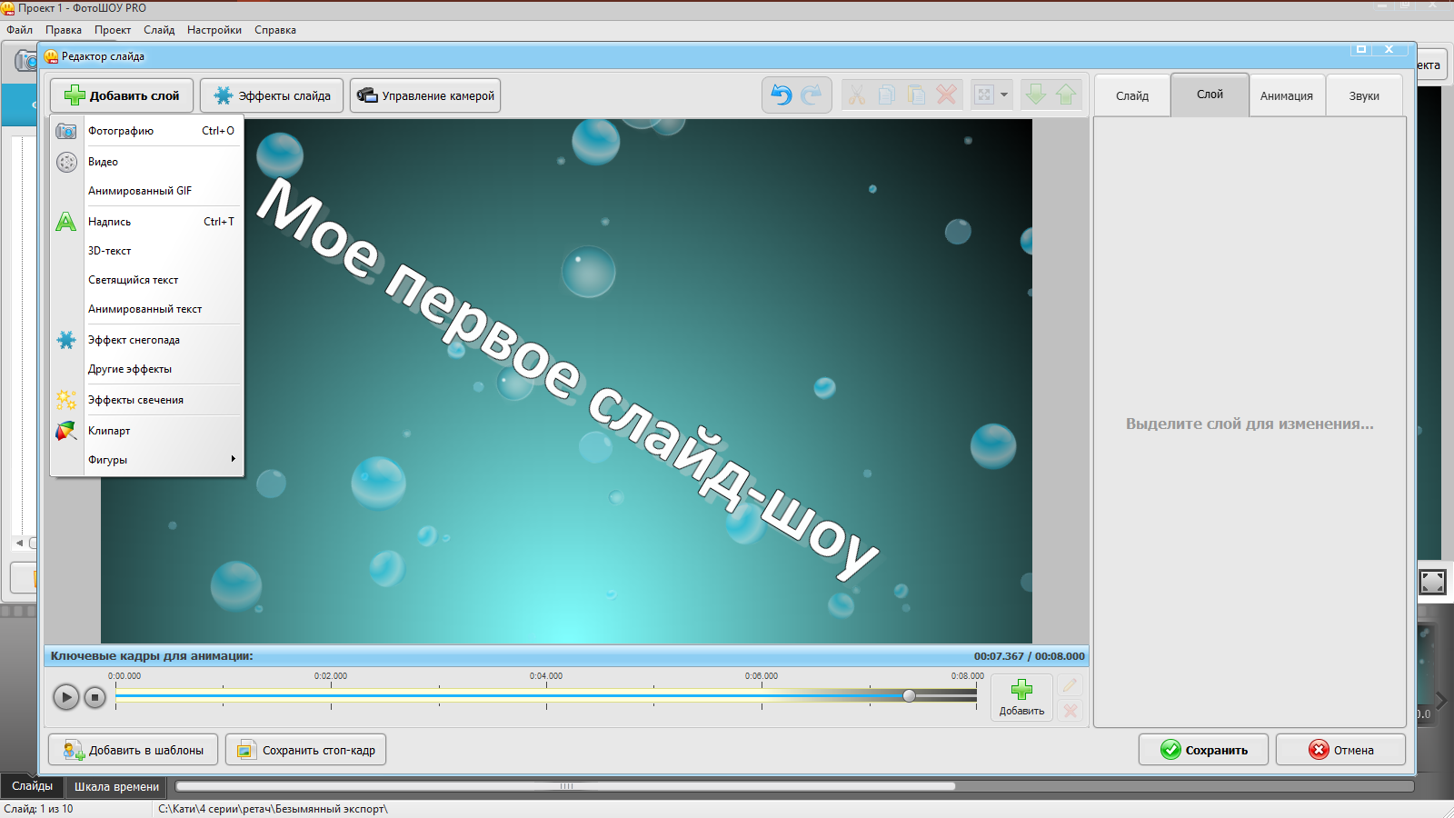
Task: Switch to Слайды bottom tab
Action: [x=33, y=786]
